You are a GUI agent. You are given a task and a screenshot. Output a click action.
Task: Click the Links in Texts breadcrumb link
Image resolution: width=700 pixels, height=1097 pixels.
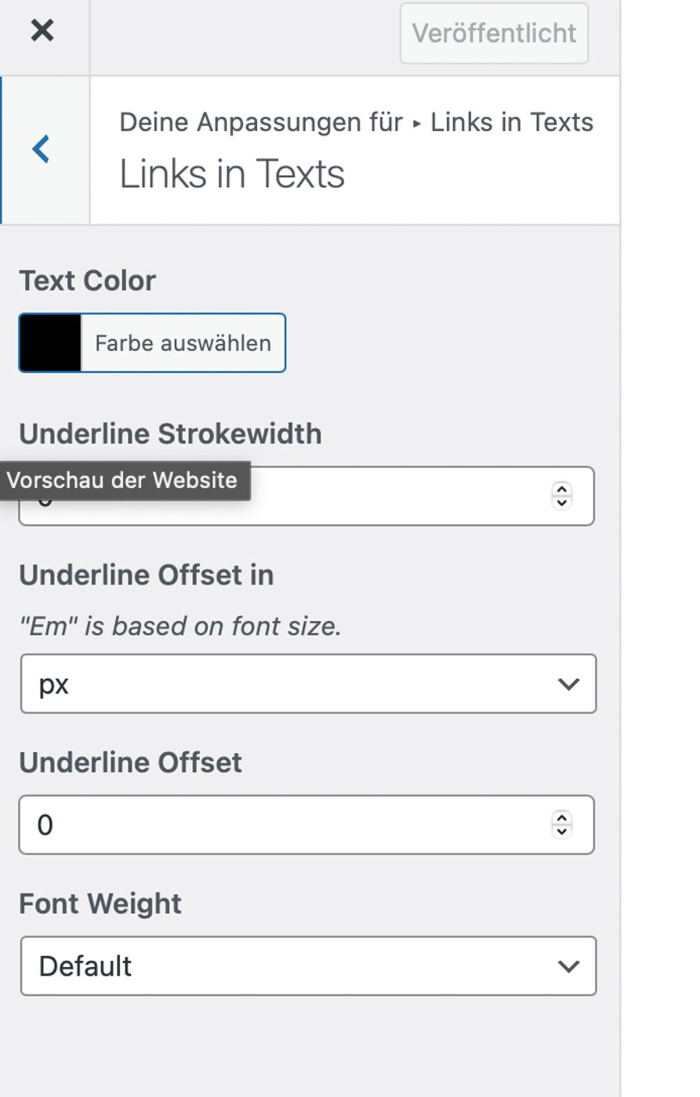pos(510,121)
